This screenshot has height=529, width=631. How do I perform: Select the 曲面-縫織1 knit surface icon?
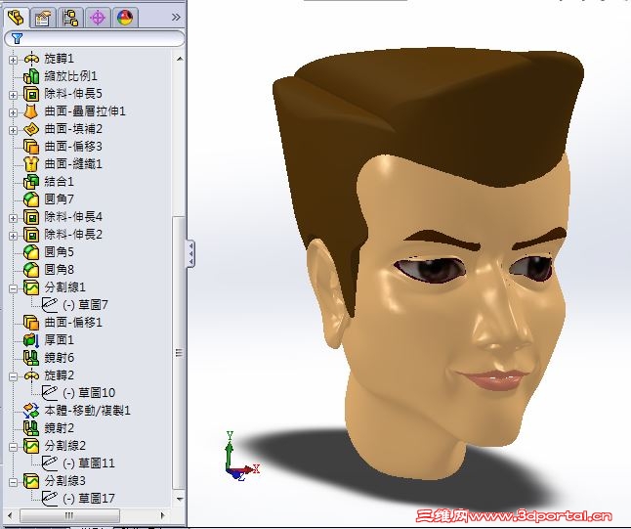(x=31, y=164)
